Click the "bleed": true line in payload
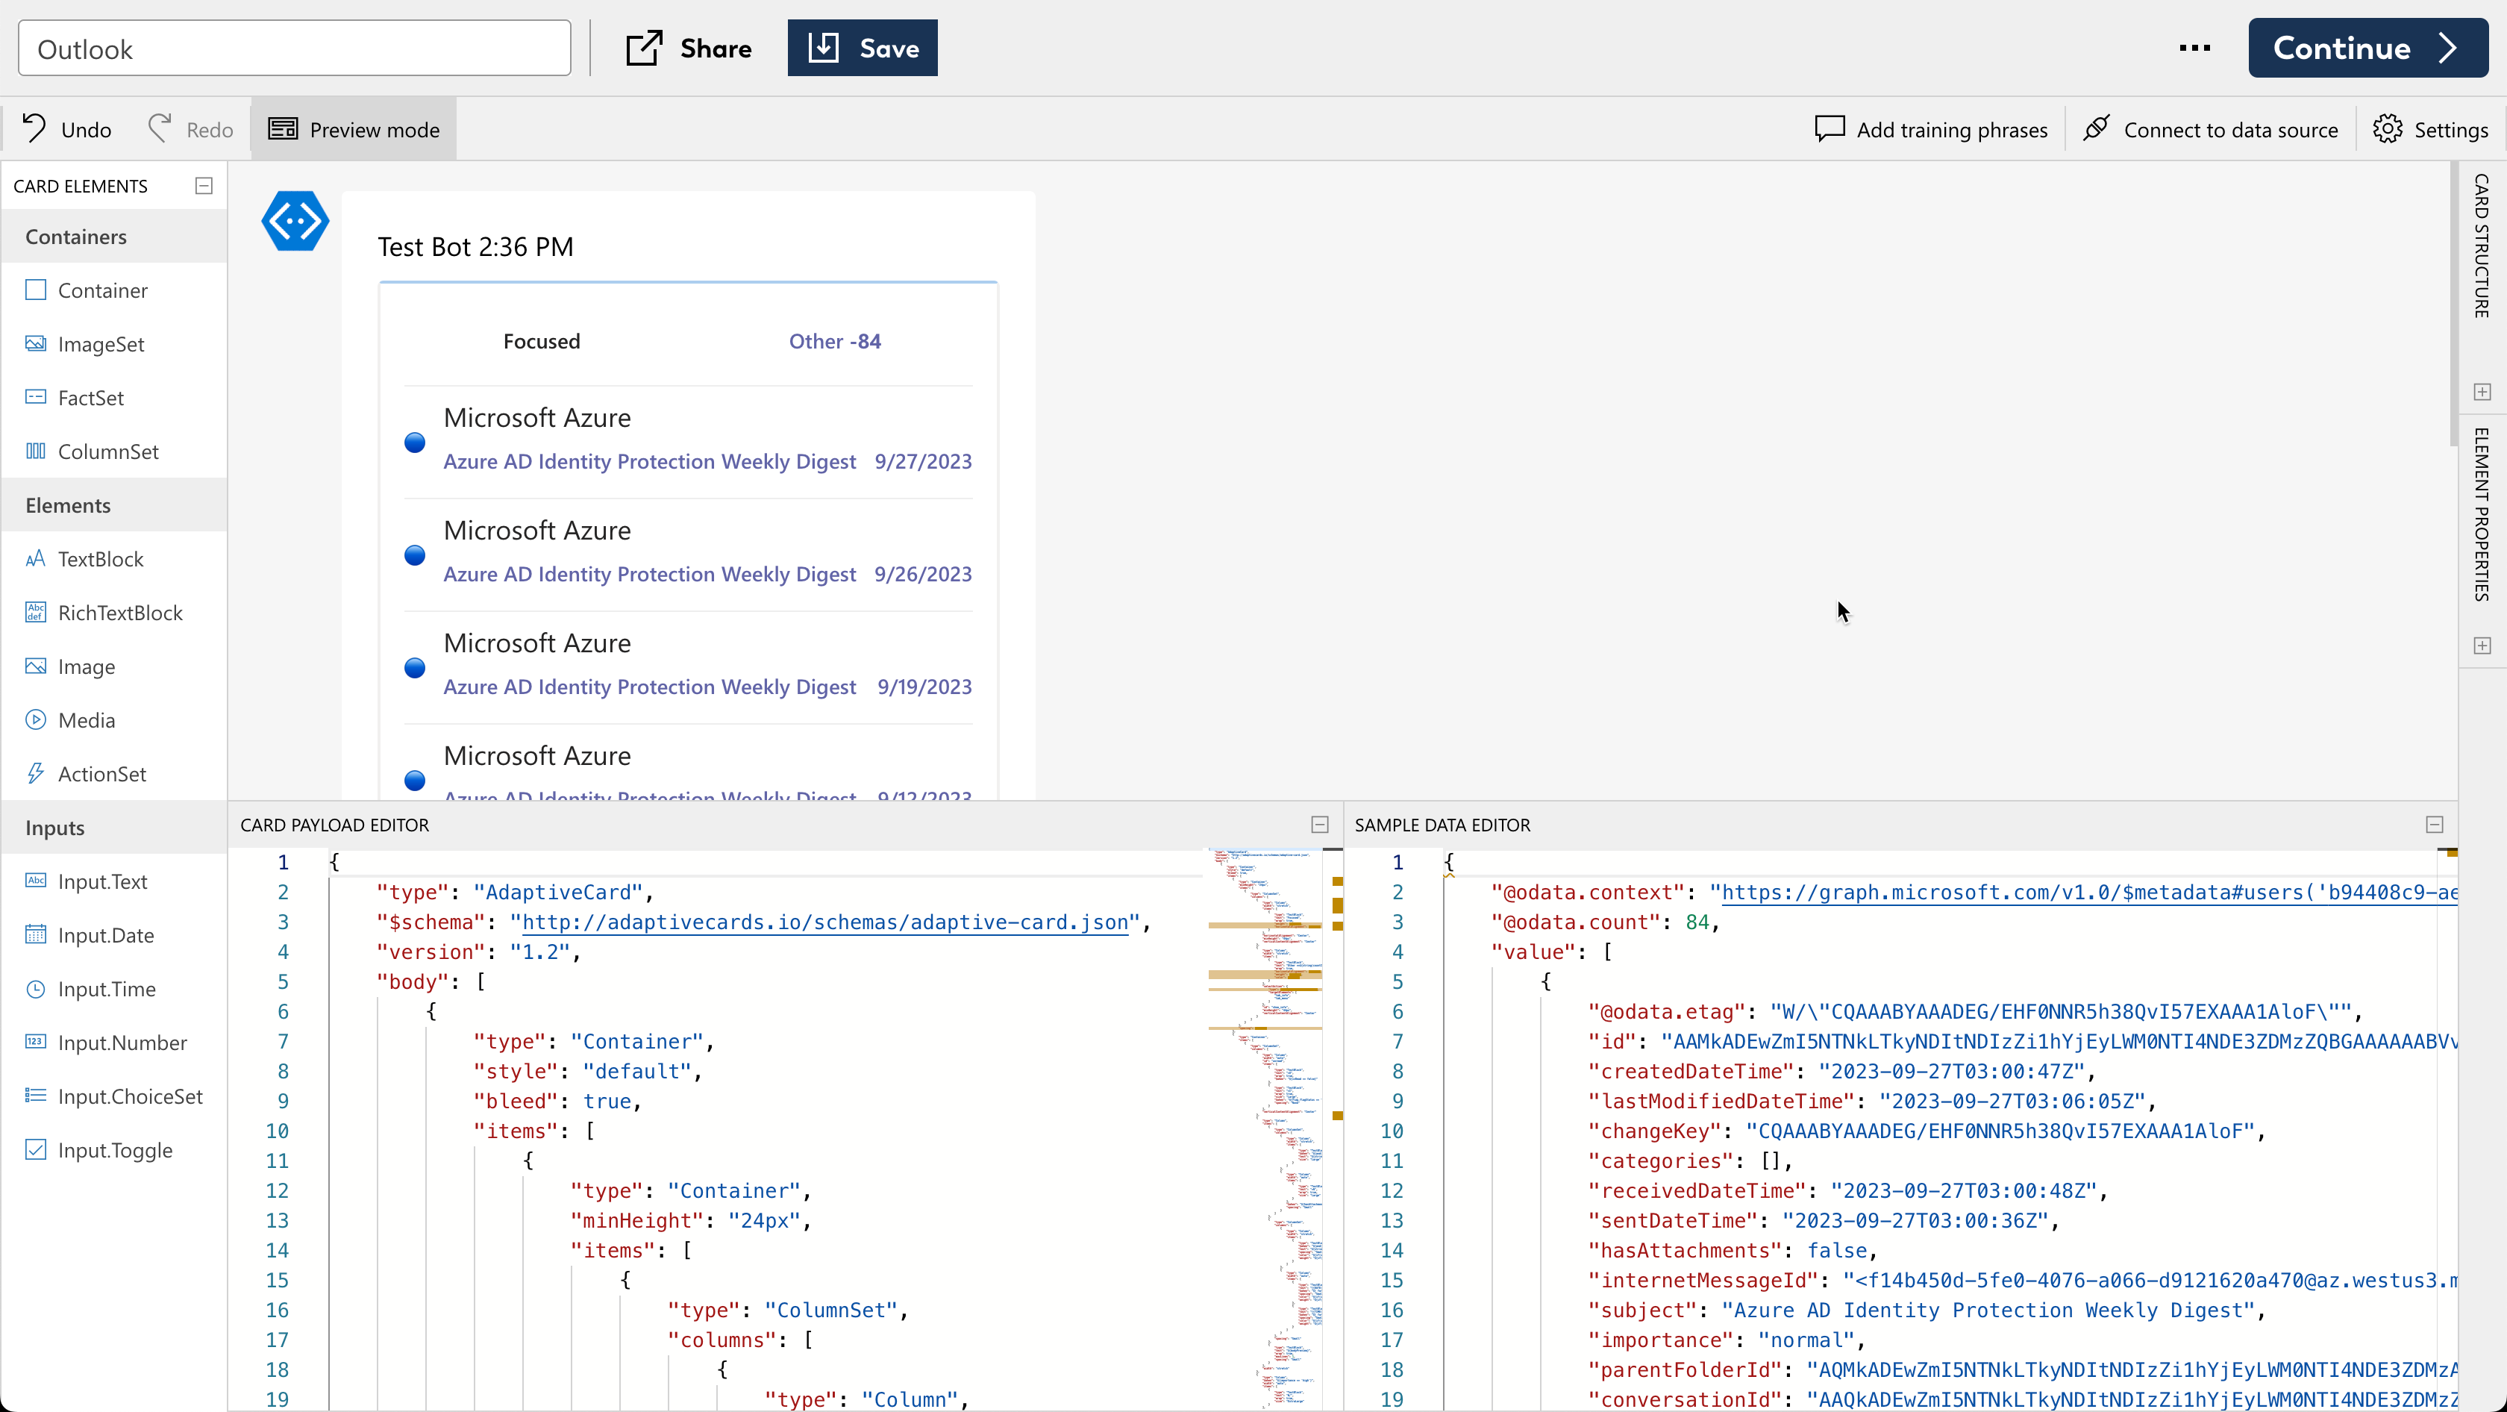 point(557,1101)
